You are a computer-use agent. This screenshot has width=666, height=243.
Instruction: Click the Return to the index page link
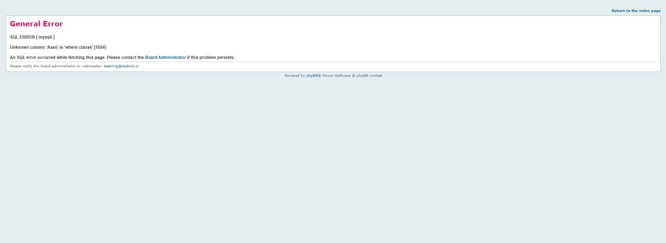click(636, 11)
